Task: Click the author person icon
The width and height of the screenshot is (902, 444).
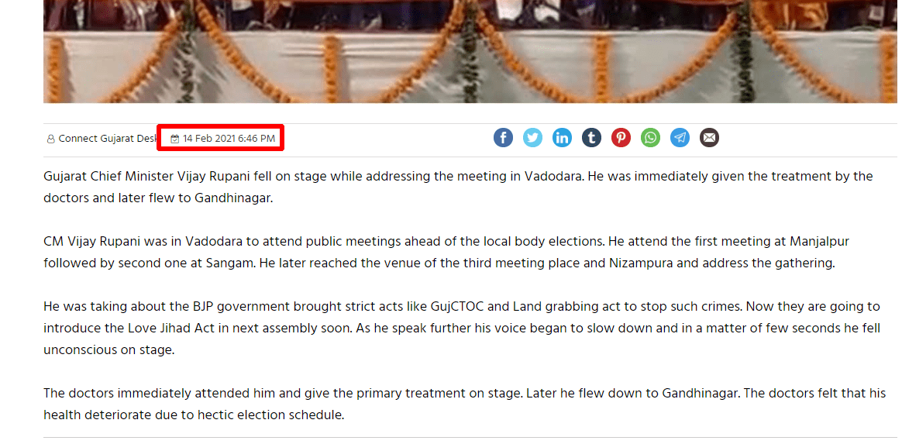Action: (50, 139)
